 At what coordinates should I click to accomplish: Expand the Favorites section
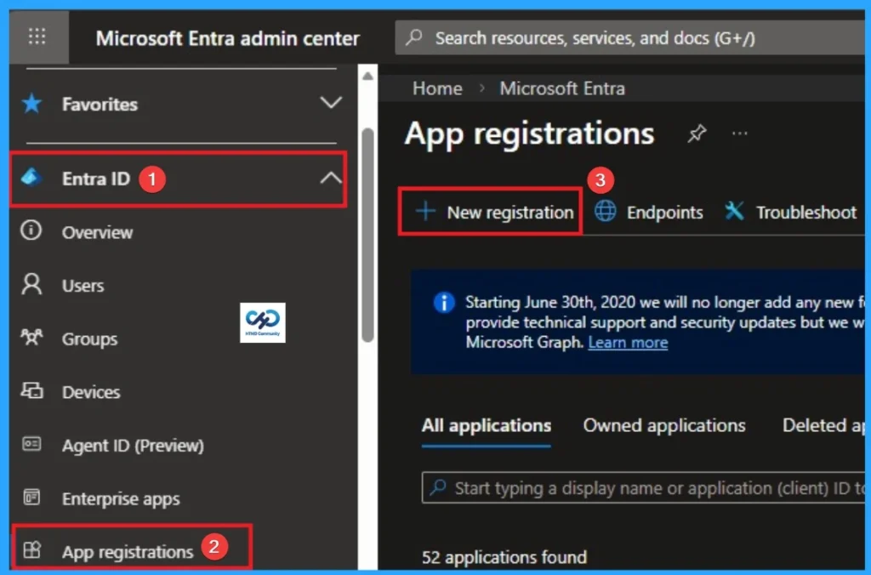tap(332, 104)
